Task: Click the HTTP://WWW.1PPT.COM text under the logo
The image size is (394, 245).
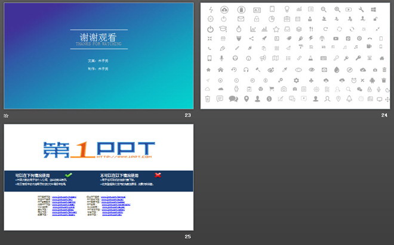Action: click(x=124, y=156)
